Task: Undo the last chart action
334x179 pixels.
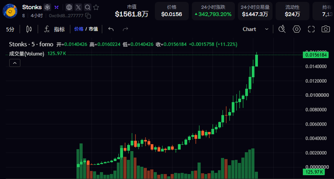Action: 111,29
